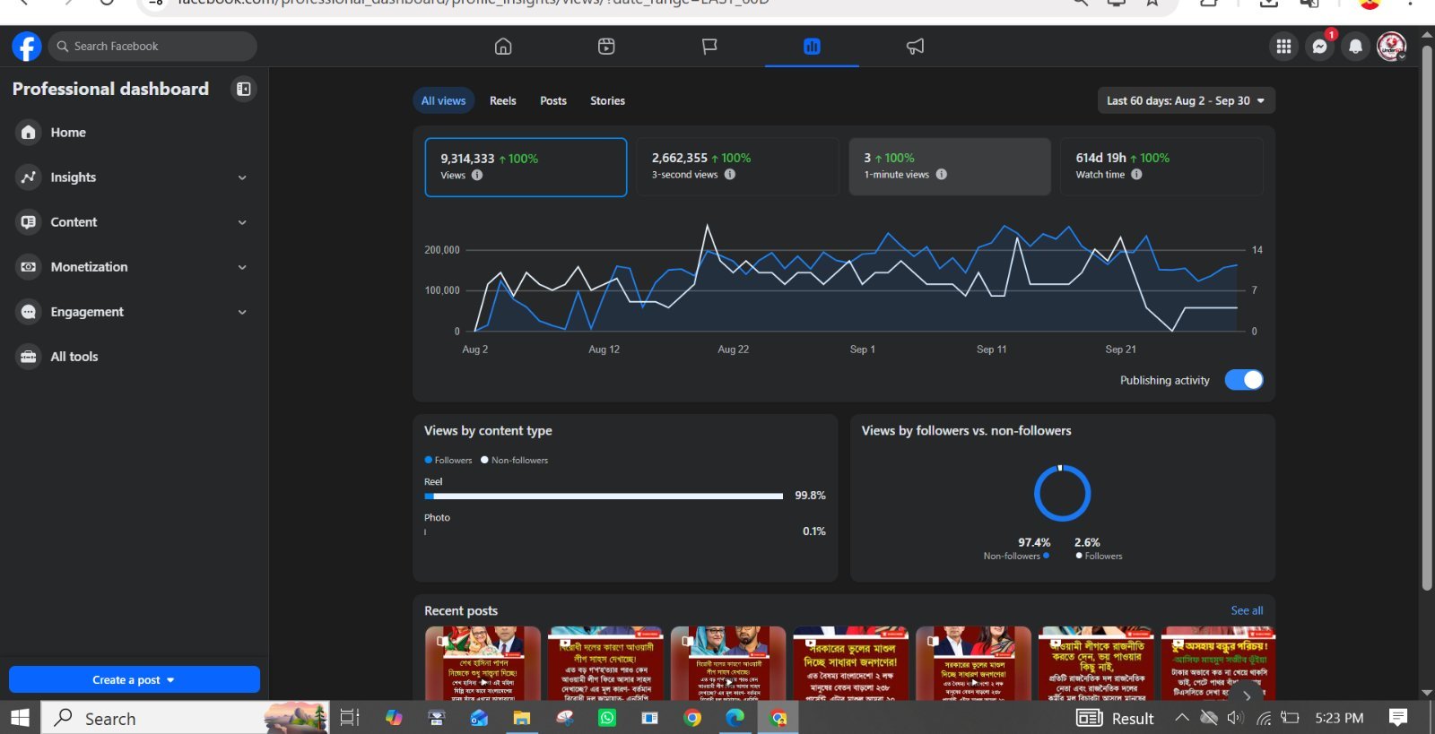Go to the Home feed icon

click(503, 47)
